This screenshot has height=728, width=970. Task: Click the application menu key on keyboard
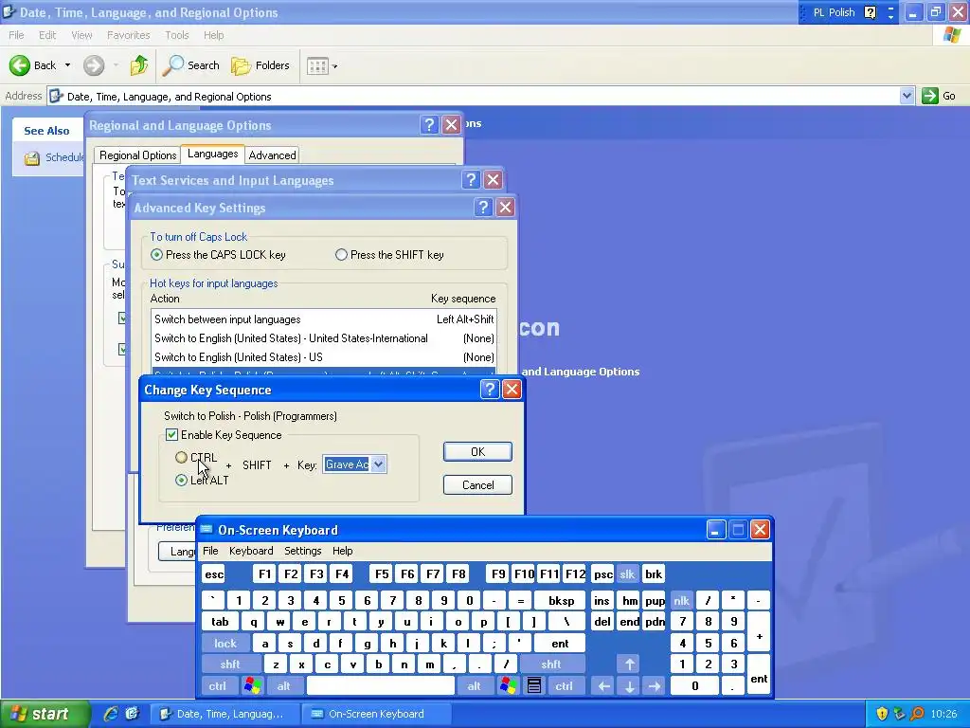(x=534, y=686)
